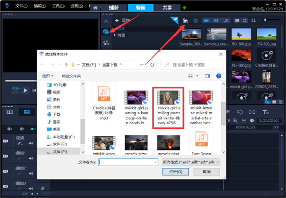The width and height of the screenshot is (286, 198).
Task: Click the 新建文件夹 button
Action: coord(71,76)
